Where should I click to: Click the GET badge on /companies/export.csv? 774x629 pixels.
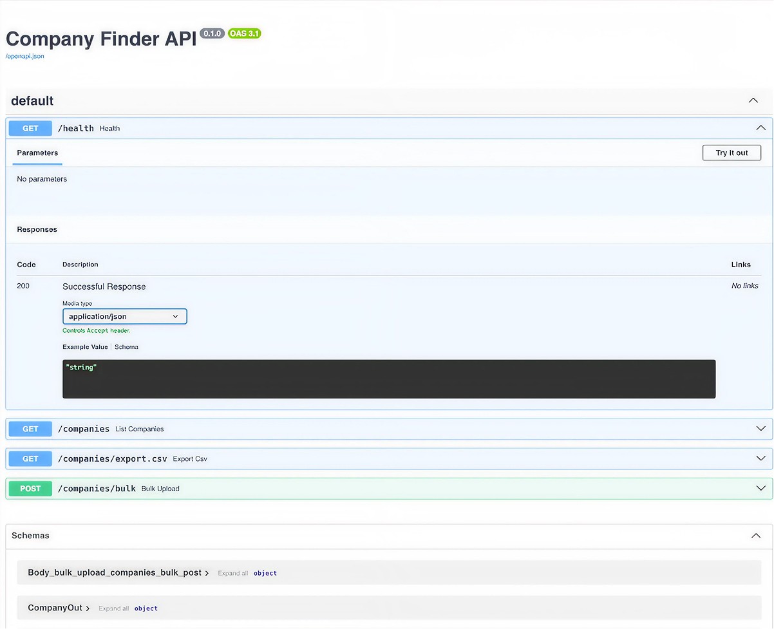(30, 458)
